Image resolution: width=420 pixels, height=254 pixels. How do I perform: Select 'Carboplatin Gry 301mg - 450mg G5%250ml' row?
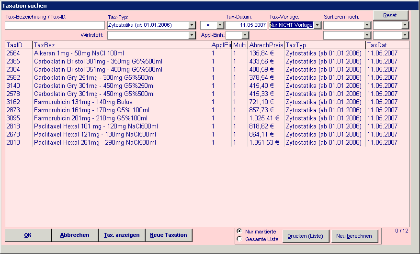[207, 85]
